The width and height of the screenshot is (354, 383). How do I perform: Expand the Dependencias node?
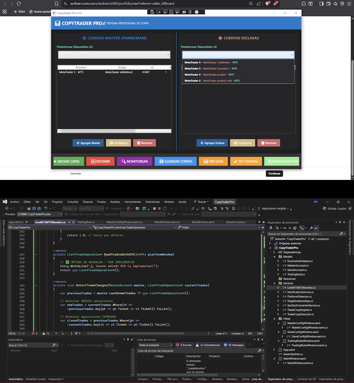[274, 252]
